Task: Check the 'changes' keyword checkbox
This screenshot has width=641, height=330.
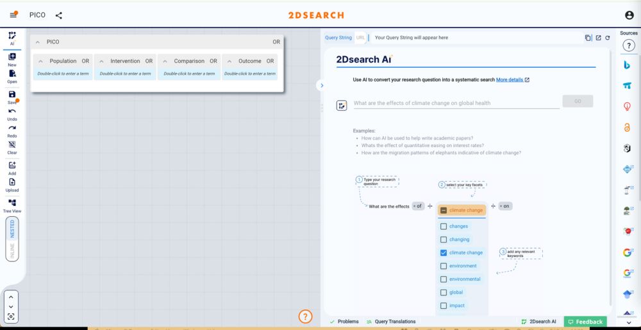Action: (443, 226)
